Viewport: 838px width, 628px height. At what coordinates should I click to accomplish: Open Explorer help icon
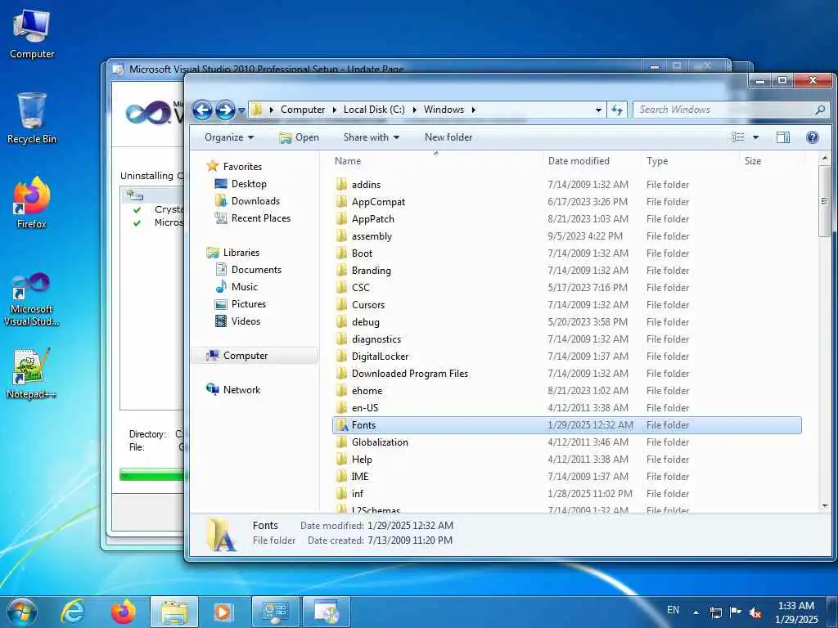coord(813,137)
